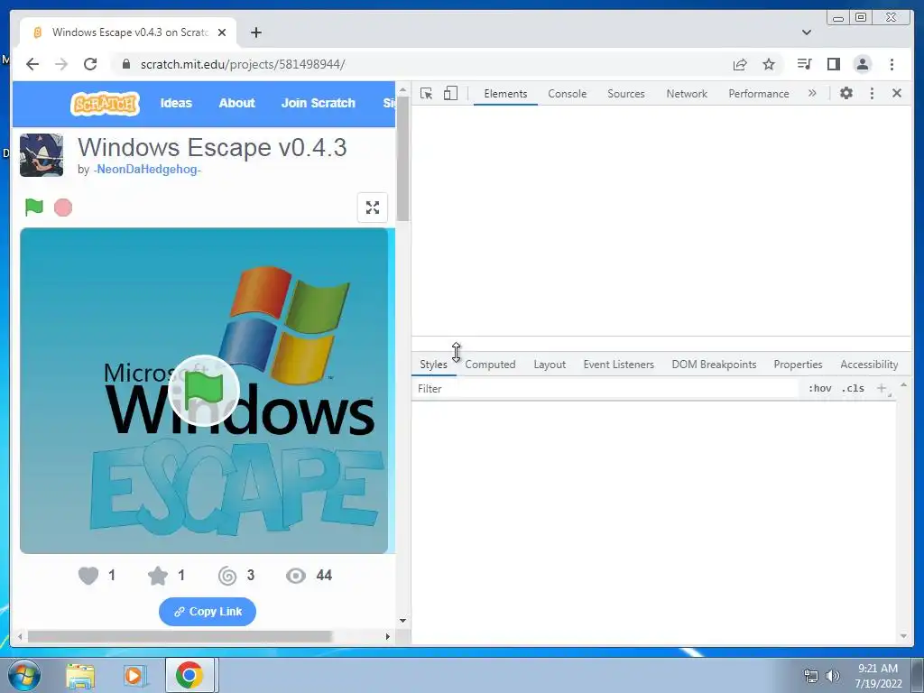The image size is (924, 693).
Task: Activate DevTools inspect element picker
Action: (427, 93)
